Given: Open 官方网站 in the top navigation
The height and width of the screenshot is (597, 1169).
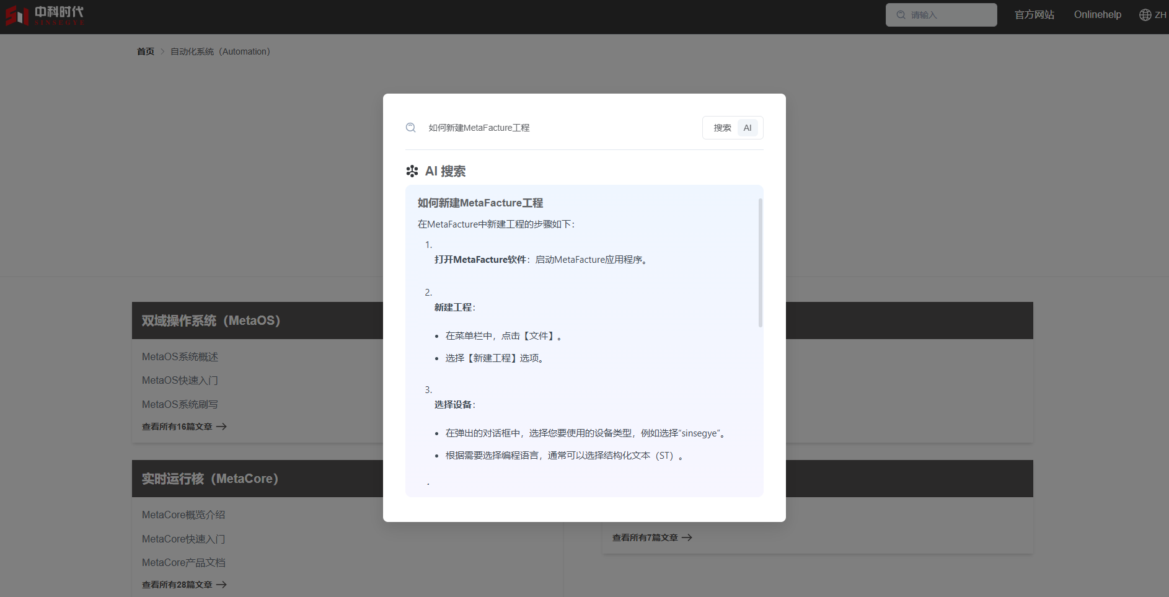Looking at the screenshot, I should [1034, 15].
